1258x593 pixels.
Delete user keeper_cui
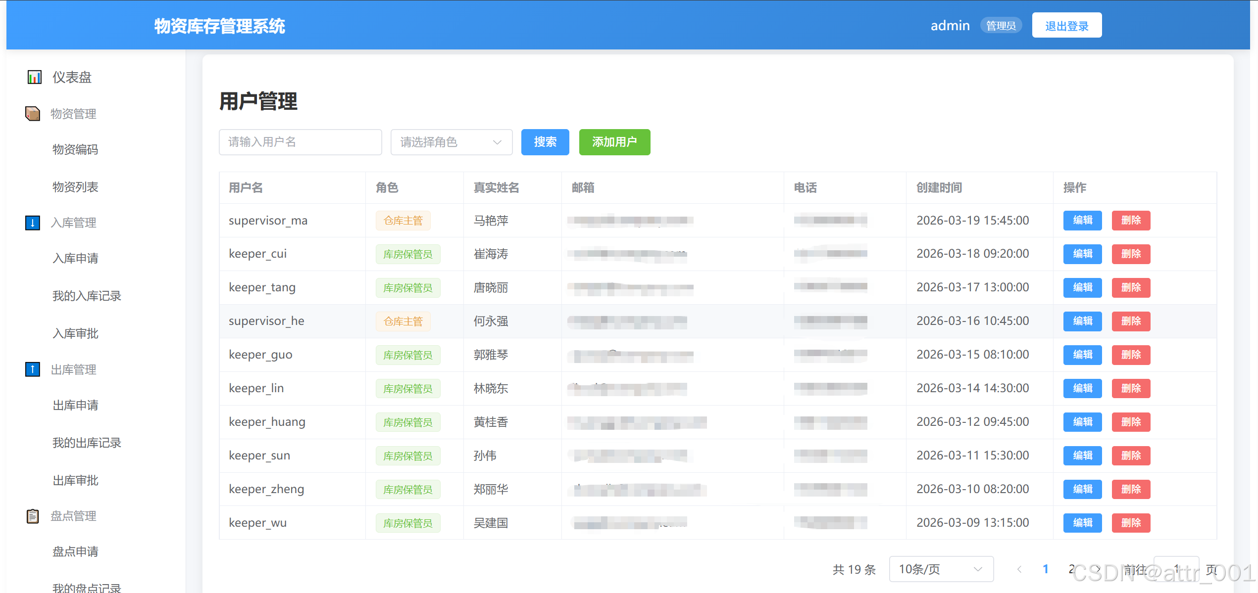pyautogui.click(x=1131, y=254)
